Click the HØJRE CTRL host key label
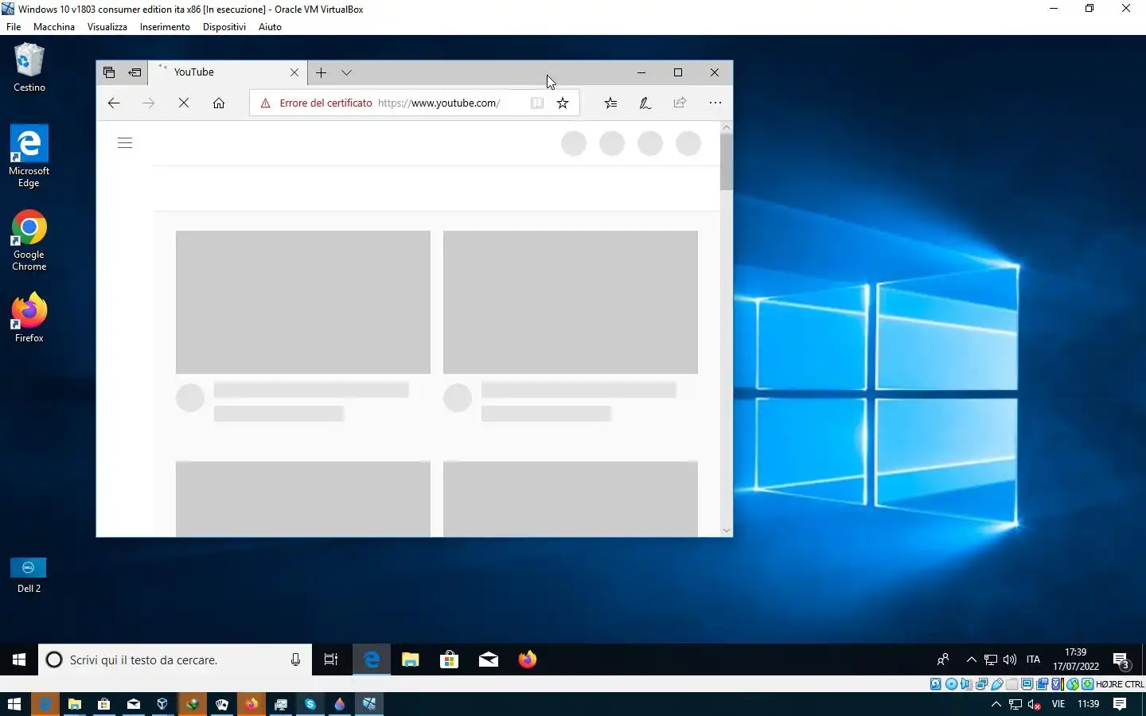The height and width of the screenshot is (716, 1146). 1120,684
